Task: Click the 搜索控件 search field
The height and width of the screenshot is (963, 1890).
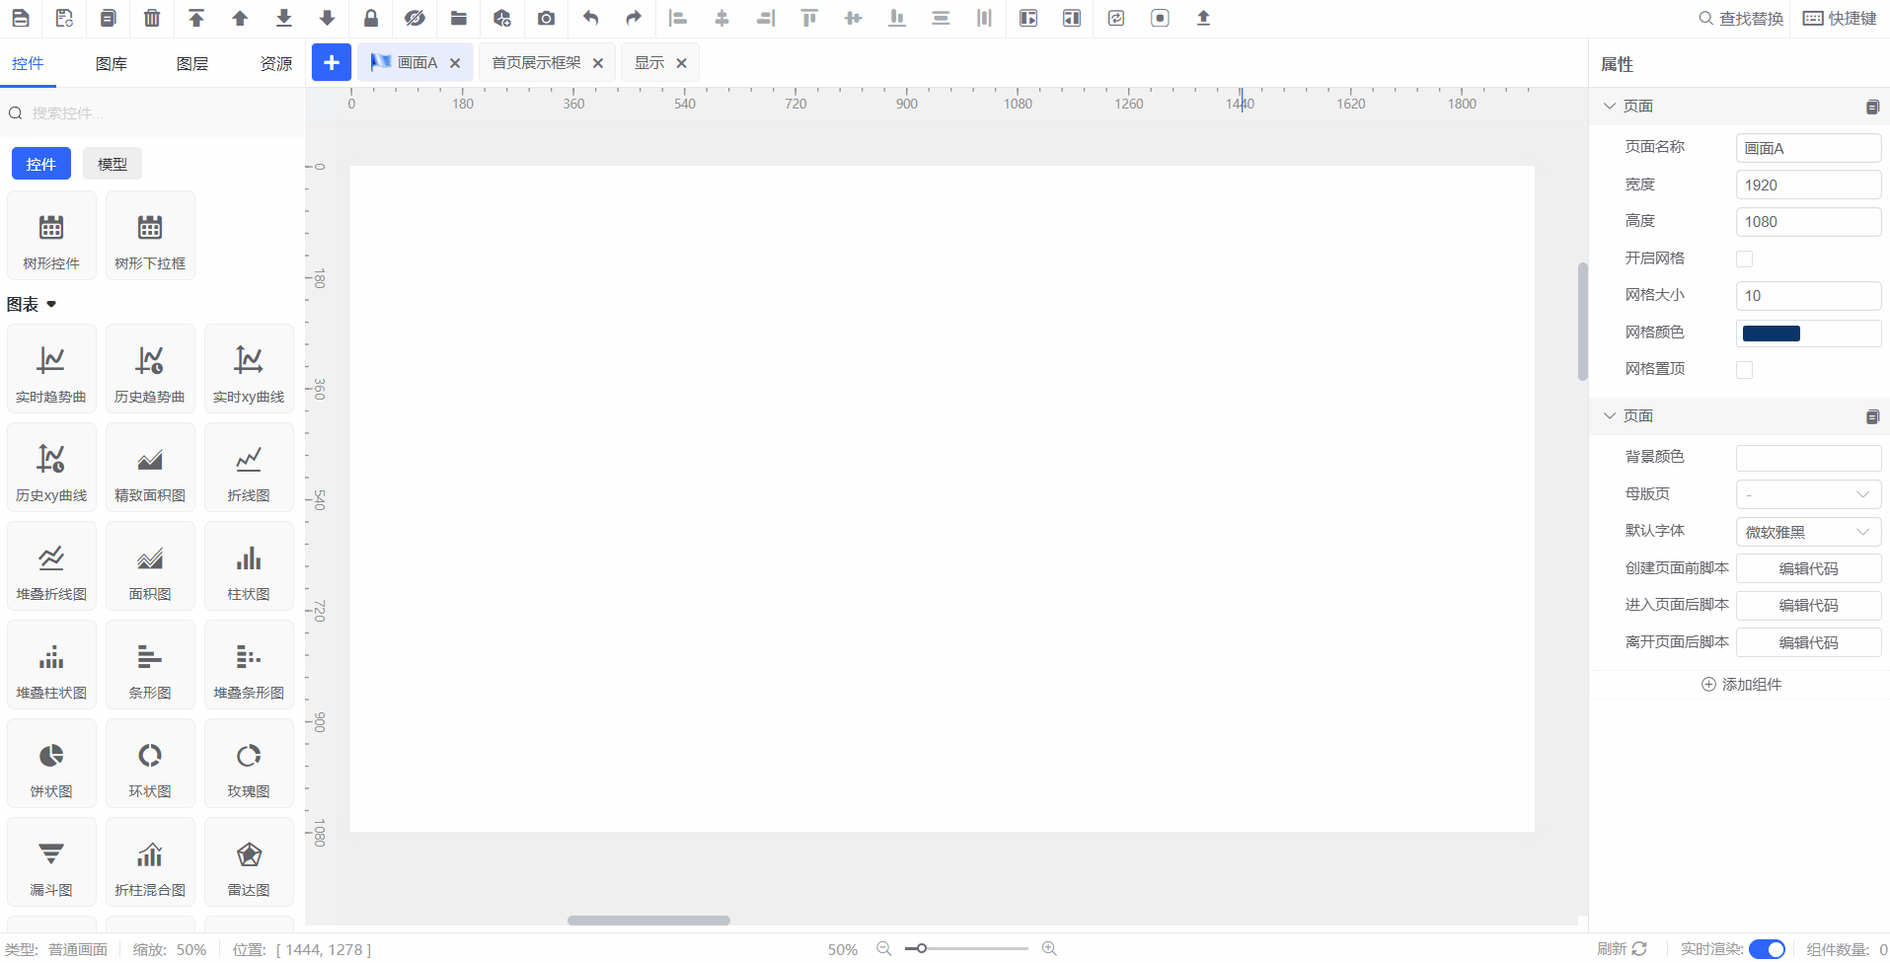Action: pyautogui.click(x=158, y=113)
